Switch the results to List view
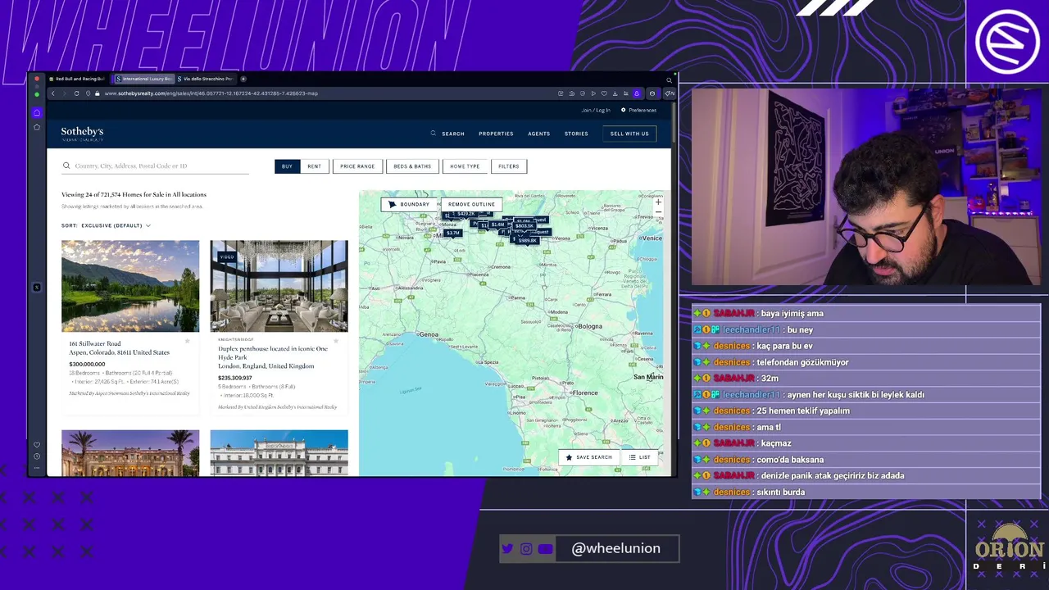This screenshot has width=1049, height=590. click(639, 457)
